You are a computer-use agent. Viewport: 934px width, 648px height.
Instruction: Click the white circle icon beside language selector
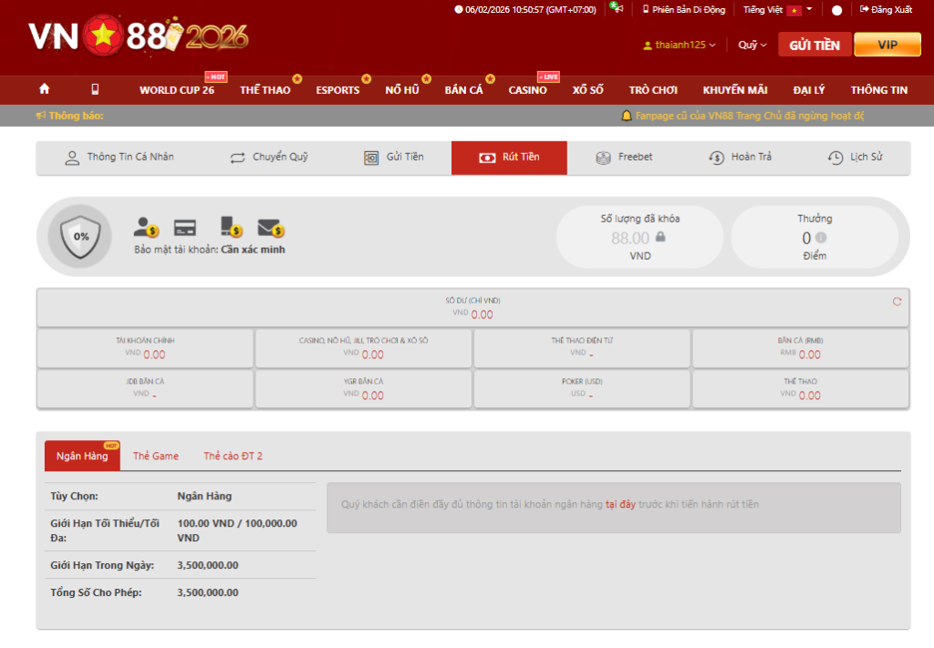tap(837, 10)
